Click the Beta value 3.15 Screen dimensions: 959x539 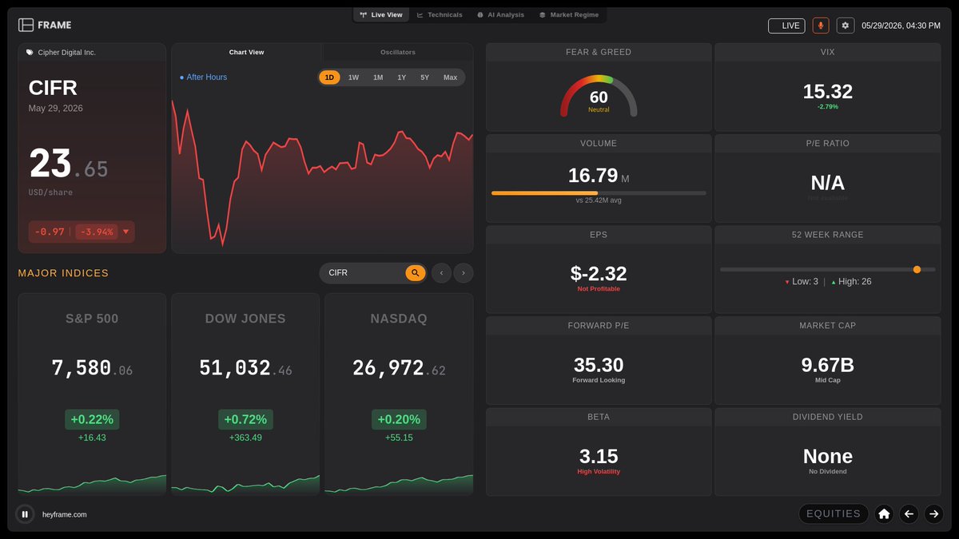coord(599,456)
